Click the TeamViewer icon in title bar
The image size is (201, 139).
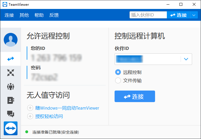pyautogui.click(x=5, y=5)
